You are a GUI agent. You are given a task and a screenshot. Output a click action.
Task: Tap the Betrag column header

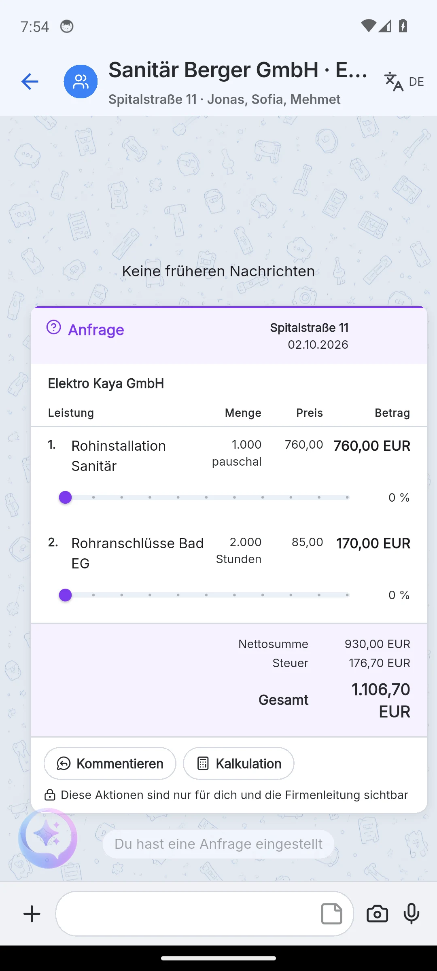[392, 413]
